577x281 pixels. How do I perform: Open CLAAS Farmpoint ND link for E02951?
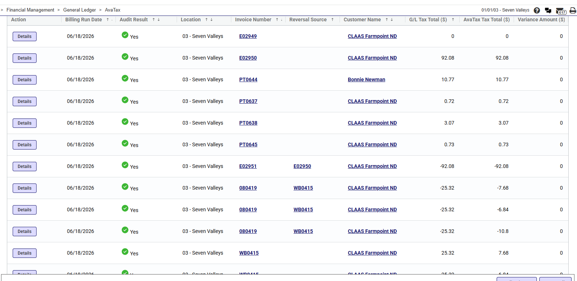(x=372, y=167)
